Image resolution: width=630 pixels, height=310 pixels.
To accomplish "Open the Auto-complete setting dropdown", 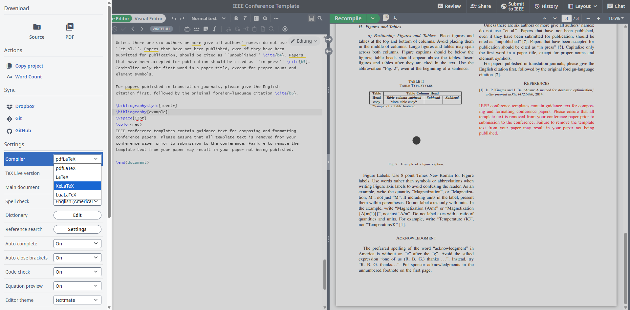I will (x=77, y=244).
